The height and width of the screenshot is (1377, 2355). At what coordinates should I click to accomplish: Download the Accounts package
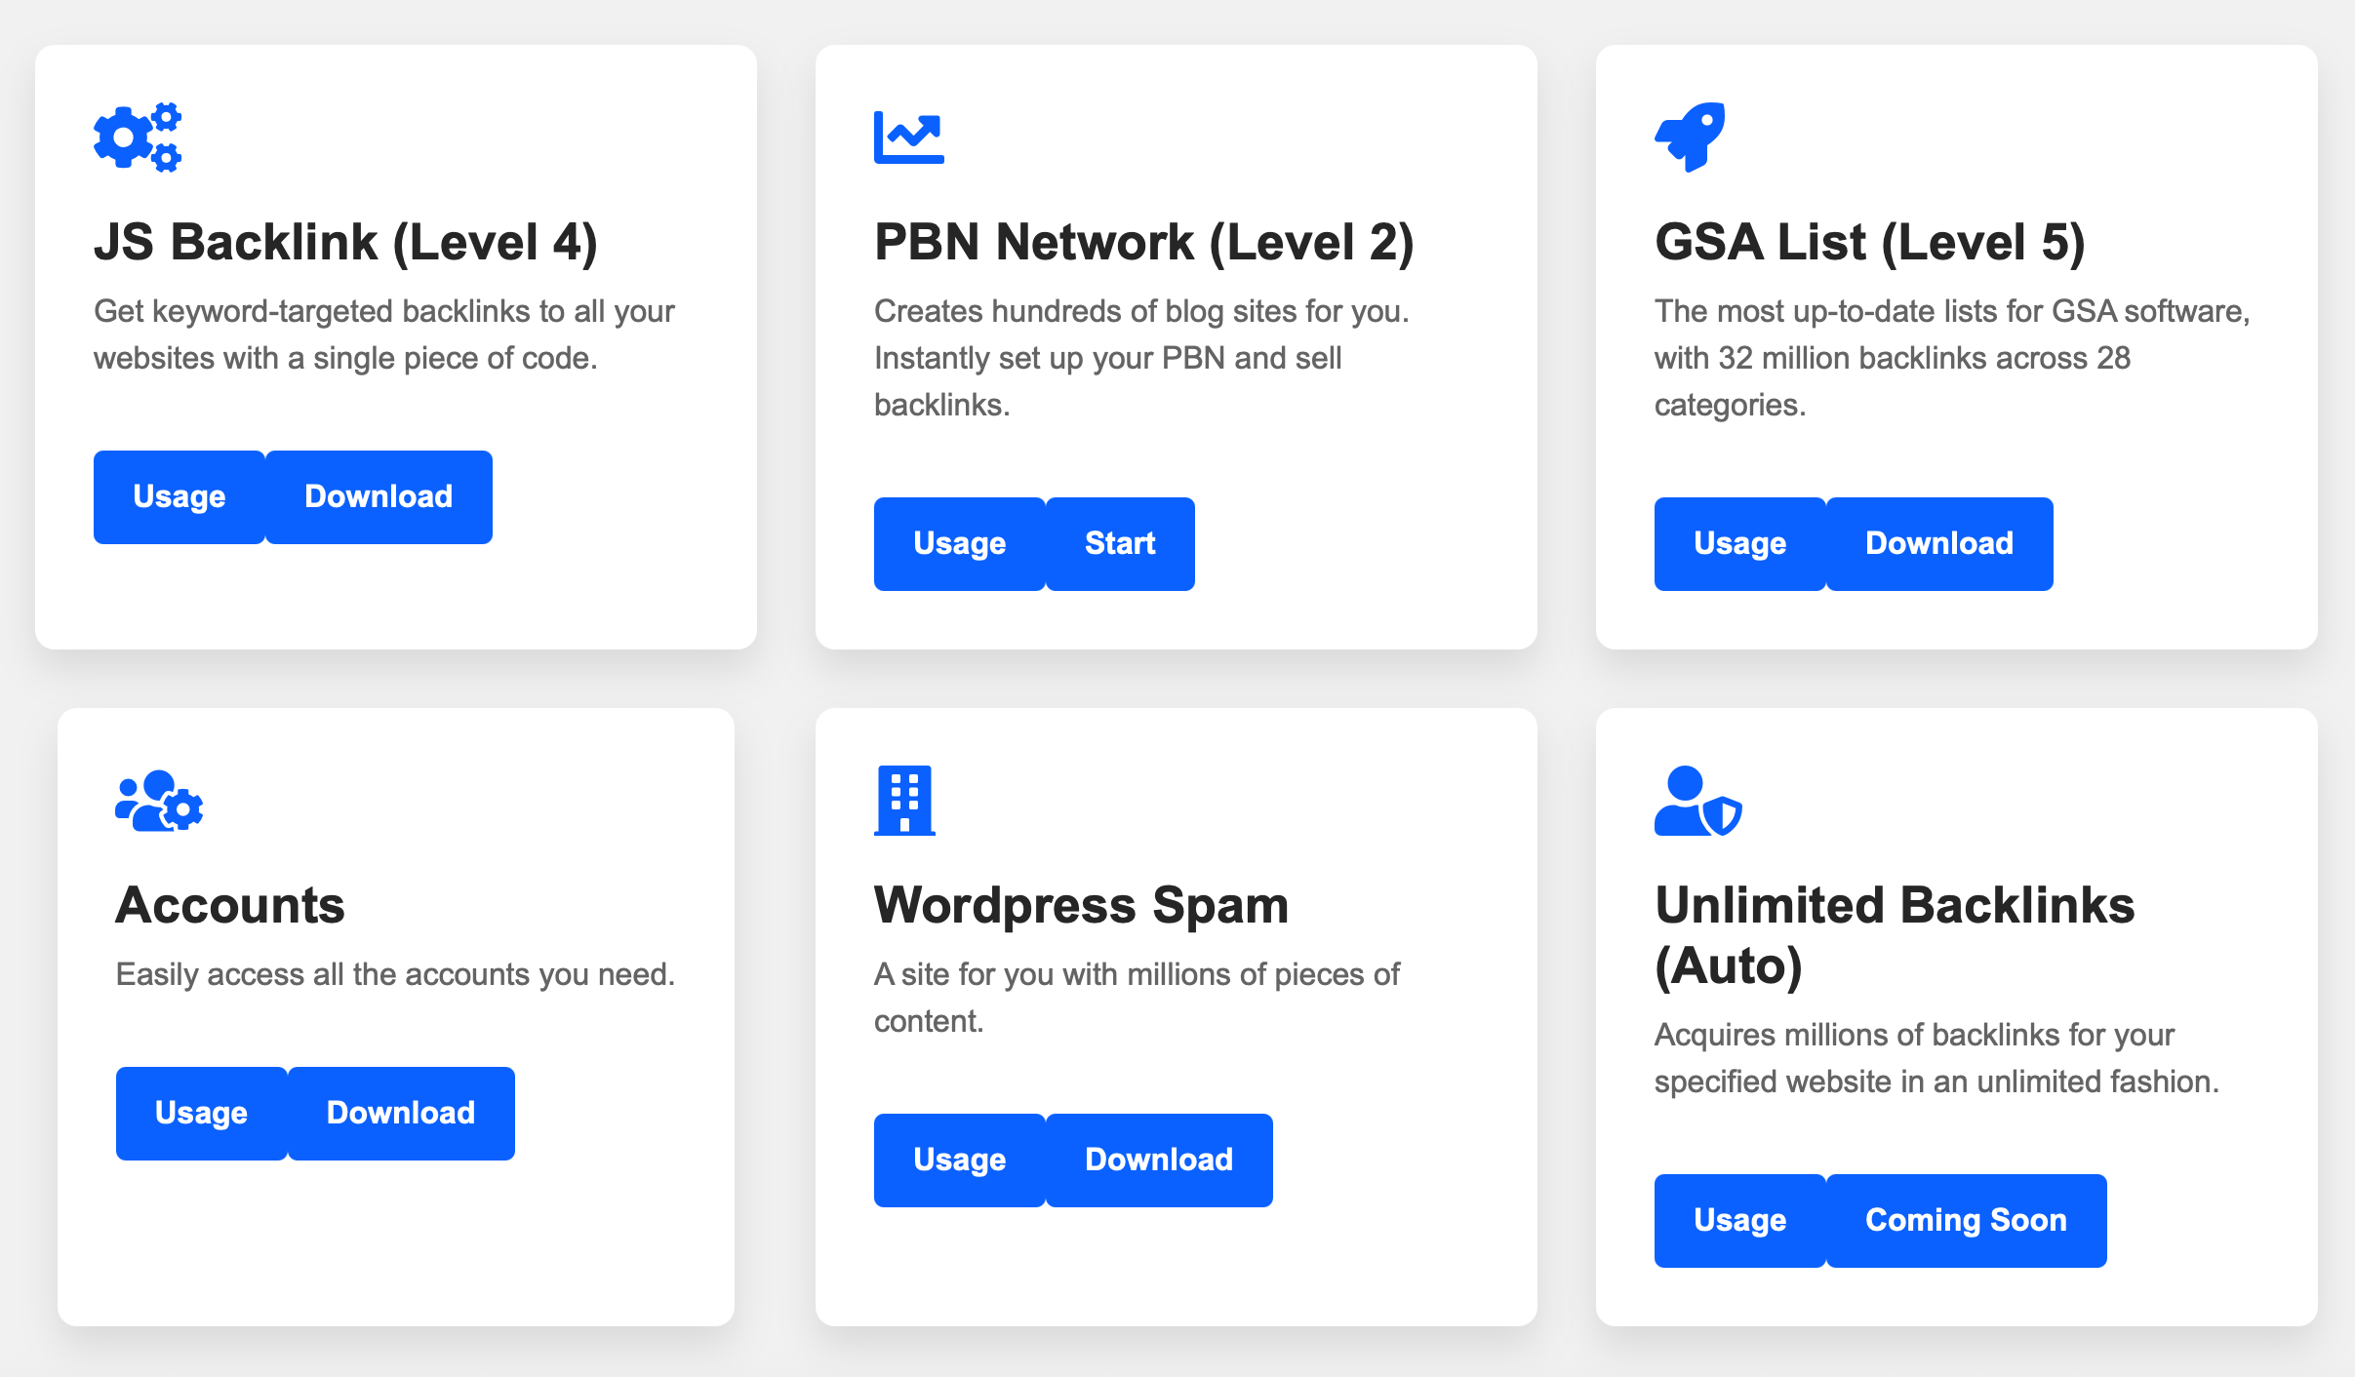(401, 1114)
